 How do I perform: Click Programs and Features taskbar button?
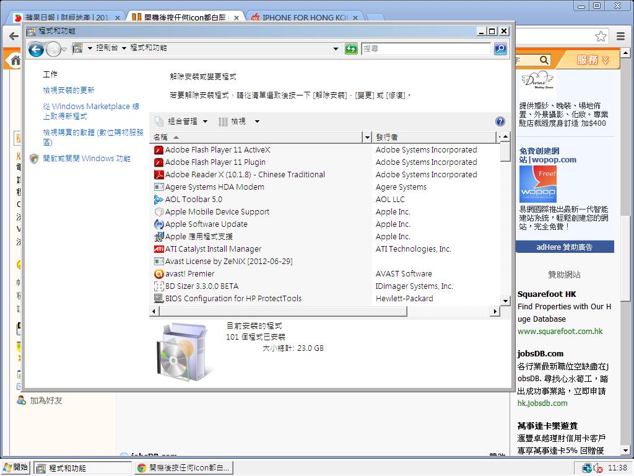pyautogui.click(x=82, y=469)
